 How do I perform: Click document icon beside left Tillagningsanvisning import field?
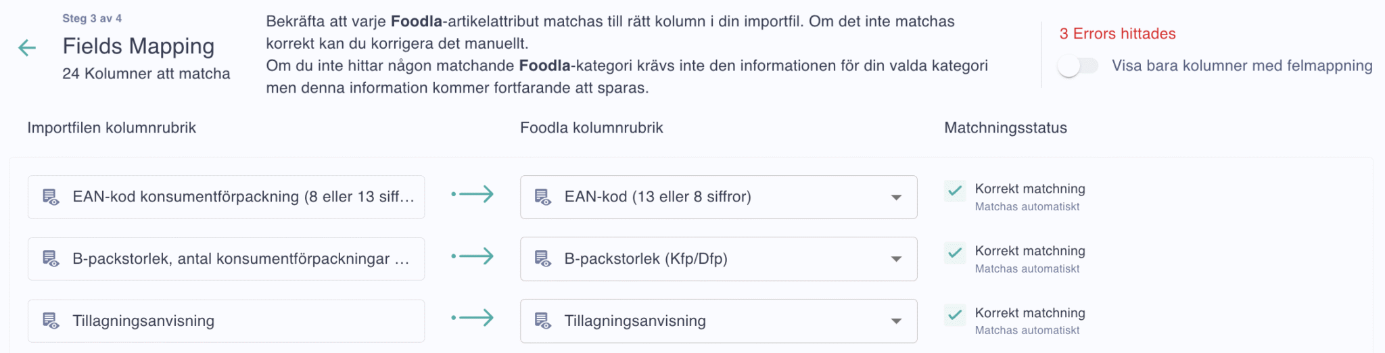51,321
